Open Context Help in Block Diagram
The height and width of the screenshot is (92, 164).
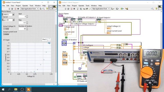(x=156, y=9)
